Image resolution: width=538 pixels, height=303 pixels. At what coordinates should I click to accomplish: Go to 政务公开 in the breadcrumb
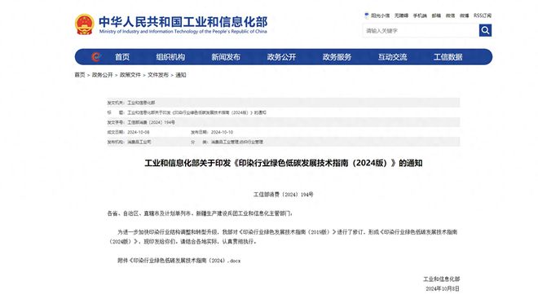102,75
